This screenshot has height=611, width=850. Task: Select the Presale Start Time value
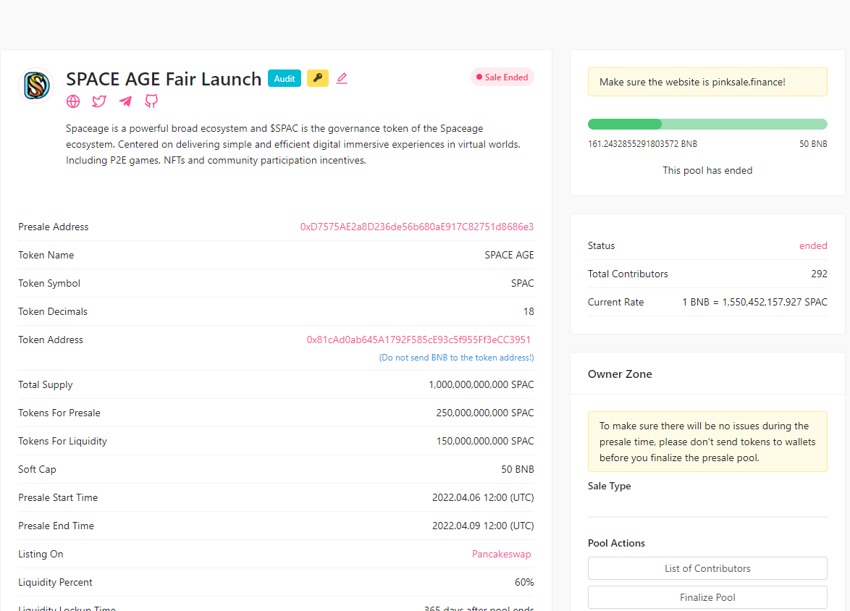coord(483,497)
